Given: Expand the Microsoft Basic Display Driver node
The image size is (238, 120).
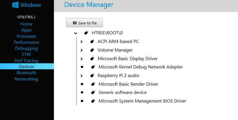Looking at the screenshot, I should [x=82, y=59].
